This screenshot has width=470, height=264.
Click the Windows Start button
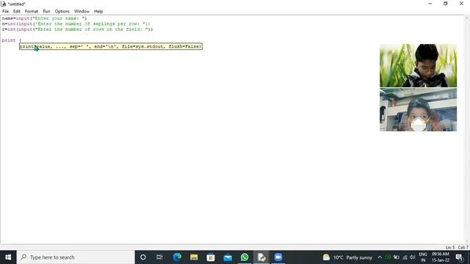[8, 257]
